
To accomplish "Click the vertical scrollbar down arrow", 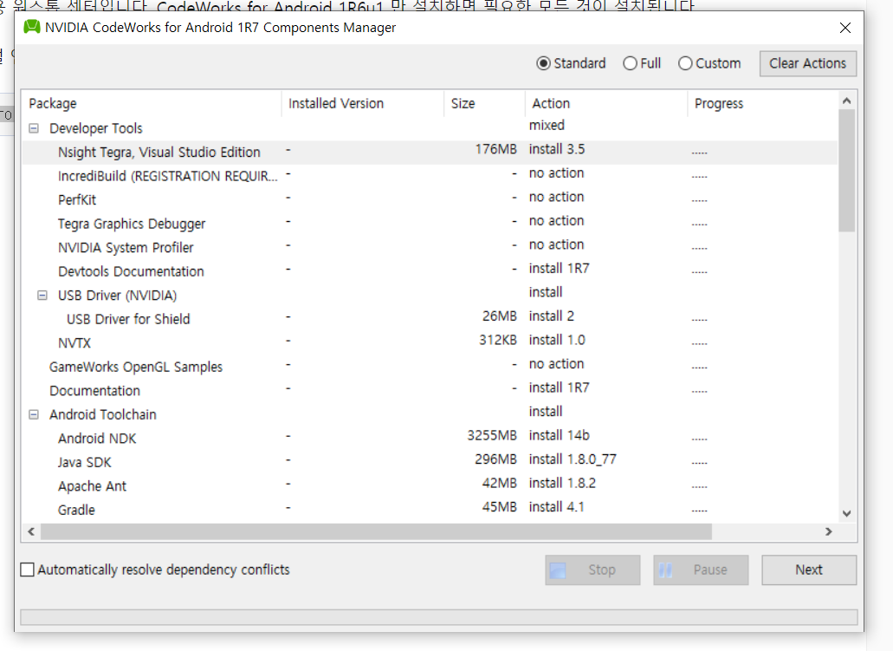I will pos(847,514).
